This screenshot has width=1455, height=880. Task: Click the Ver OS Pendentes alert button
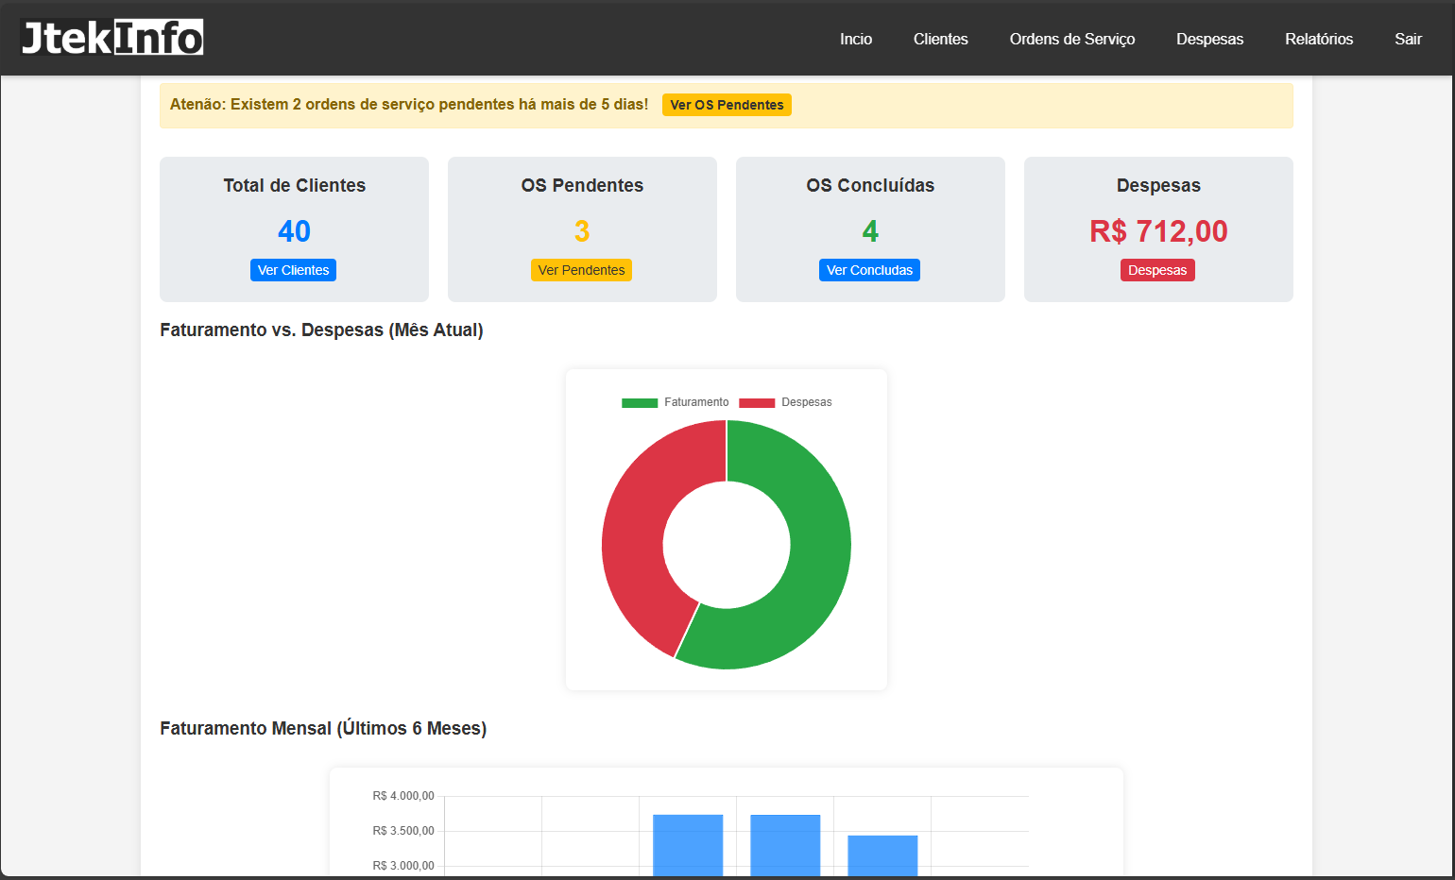pos(727,105)
